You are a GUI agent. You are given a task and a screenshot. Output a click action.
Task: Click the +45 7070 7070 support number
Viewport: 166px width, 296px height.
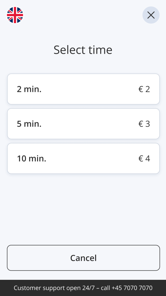[132, 288]
